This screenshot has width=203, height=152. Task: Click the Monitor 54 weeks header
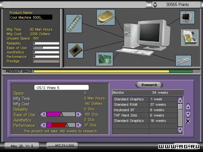pyautogui.click(x=148, y=92)
